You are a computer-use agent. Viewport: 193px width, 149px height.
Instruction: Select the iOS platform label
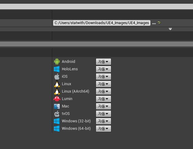tap(65, 77)
